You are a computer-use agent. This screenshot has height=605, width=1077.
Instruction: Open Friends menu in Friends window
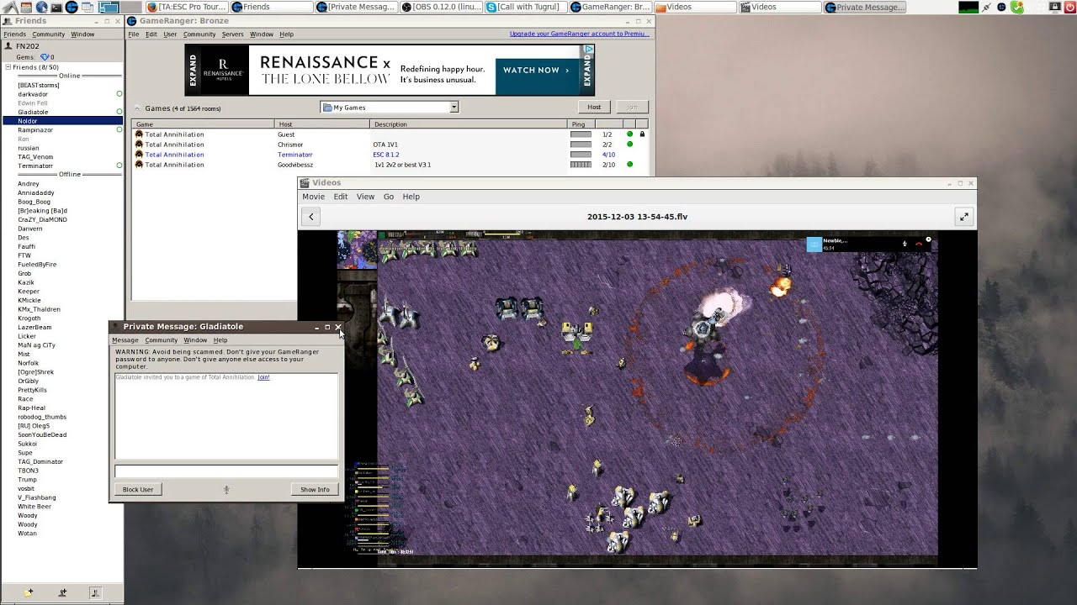(14, 34)
